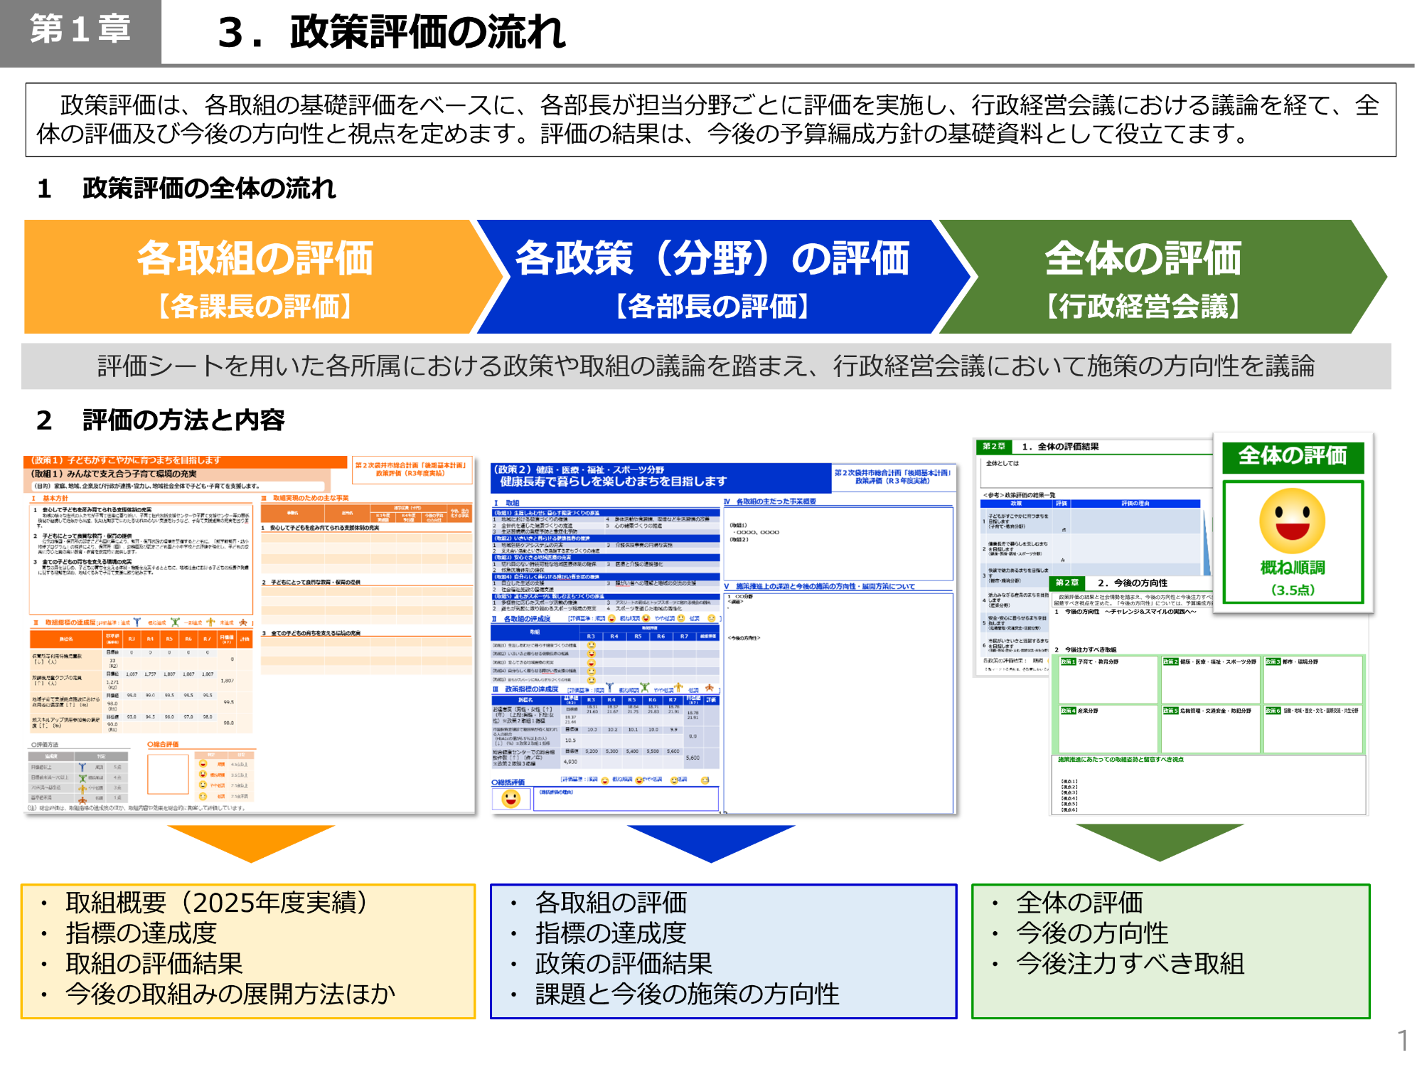Open the 全体の評価結果 sheet thumbnail

[x=1095, y=557]
